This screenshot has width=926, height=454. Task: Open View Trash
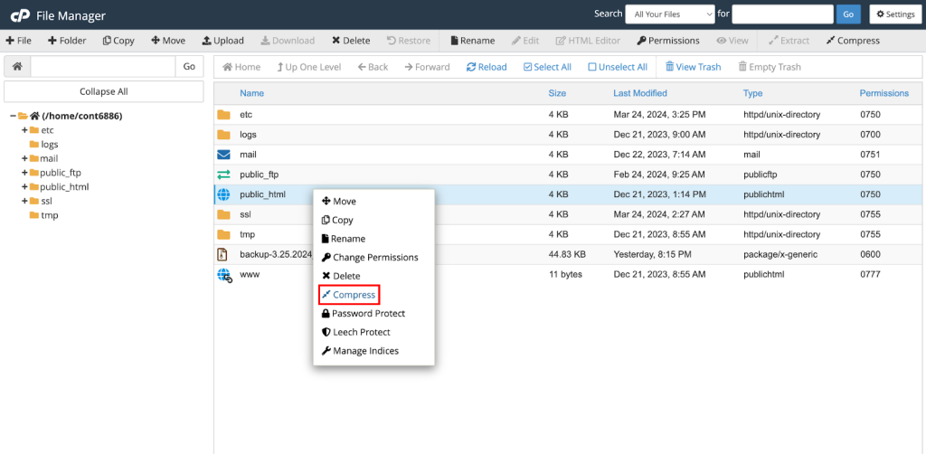click(693, 67)
